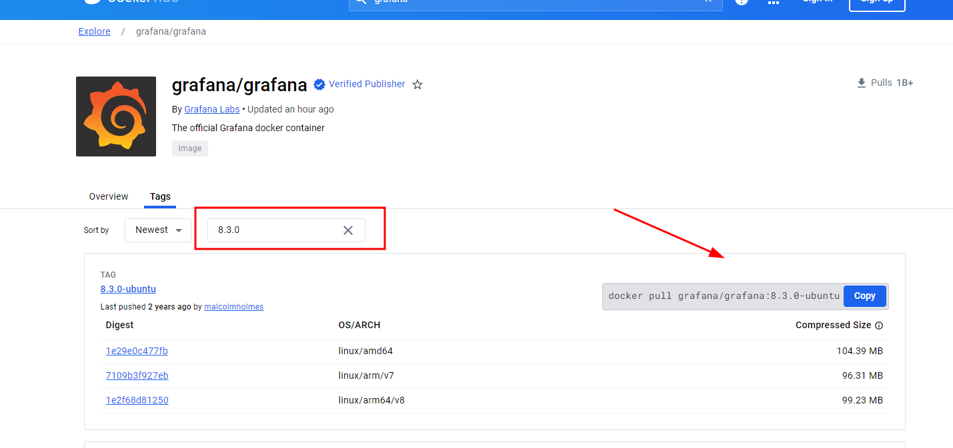
Task: Click the Pulls 1B+ count text
Action: [892, 83]
